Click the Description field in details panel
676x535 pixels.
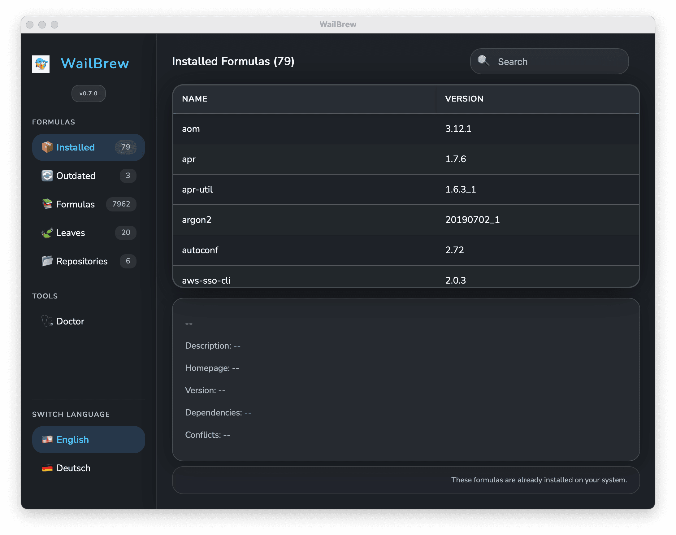tap(213, 346)
